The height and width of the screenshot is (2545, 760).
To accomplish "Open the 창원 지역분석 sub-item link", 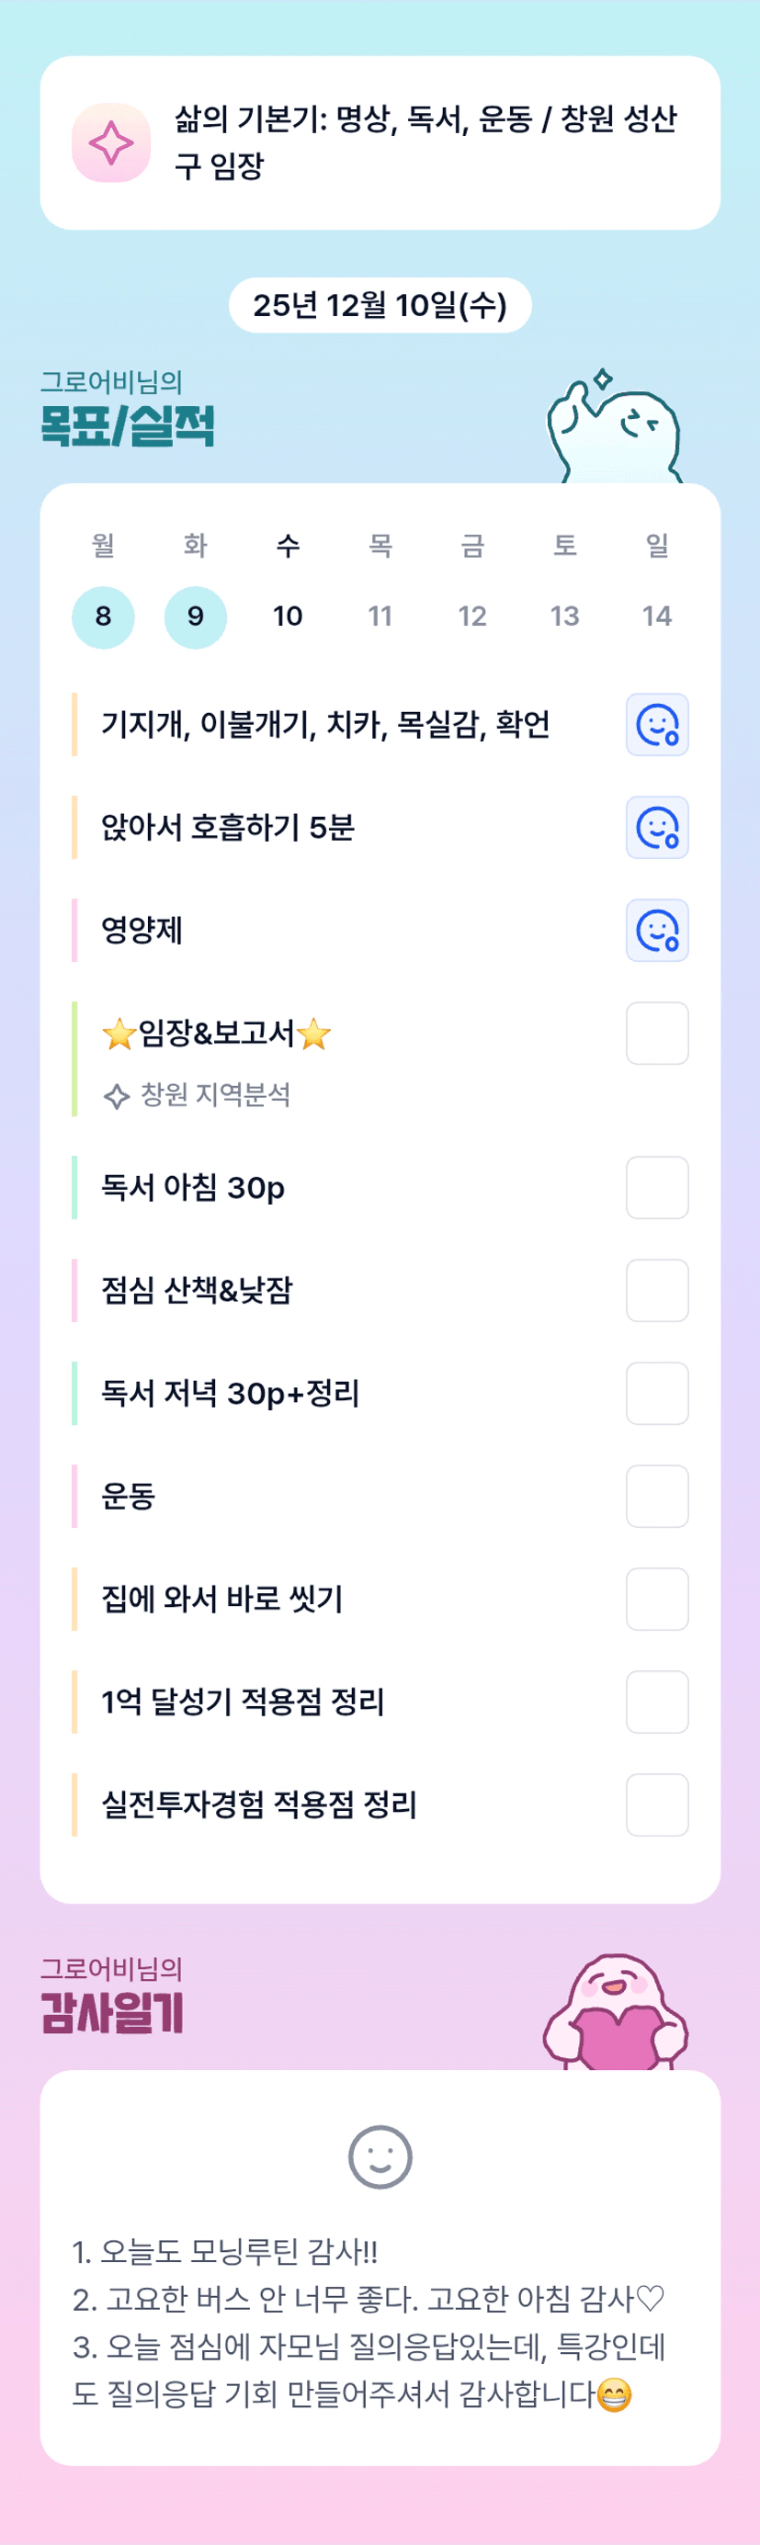I will pyautogui.click(x=215, y=1096).
